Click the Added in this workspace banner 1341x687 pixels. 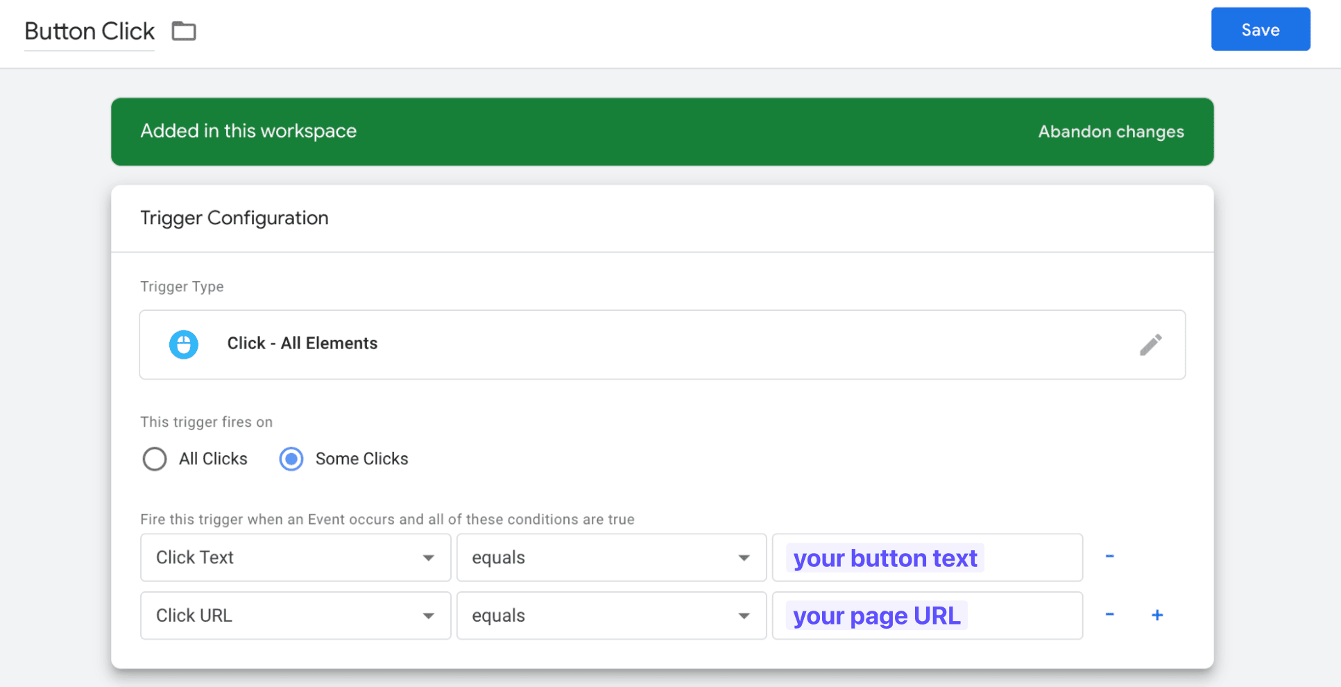click(248, 131)
